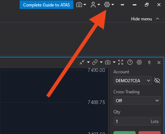Click the chart panel's inward arrows icon
Screen dimensions: 165x134
(x=82, y=62)
